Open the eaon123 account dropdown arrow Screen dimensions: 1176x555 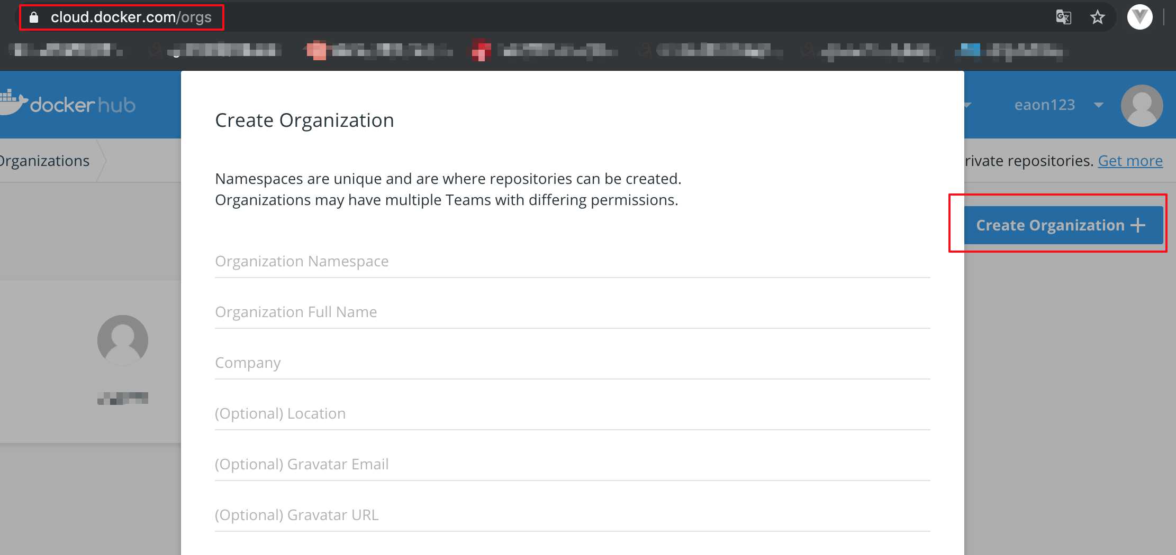(x=1099, y=105)
